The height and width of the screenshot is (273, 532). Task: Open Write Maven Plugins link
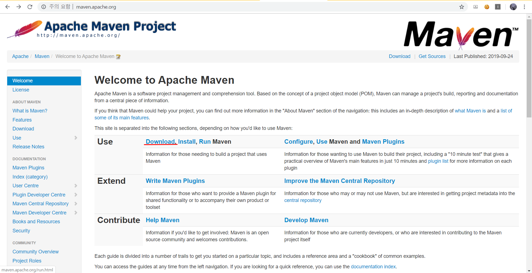pyautogui.click(x=175, y=181)
